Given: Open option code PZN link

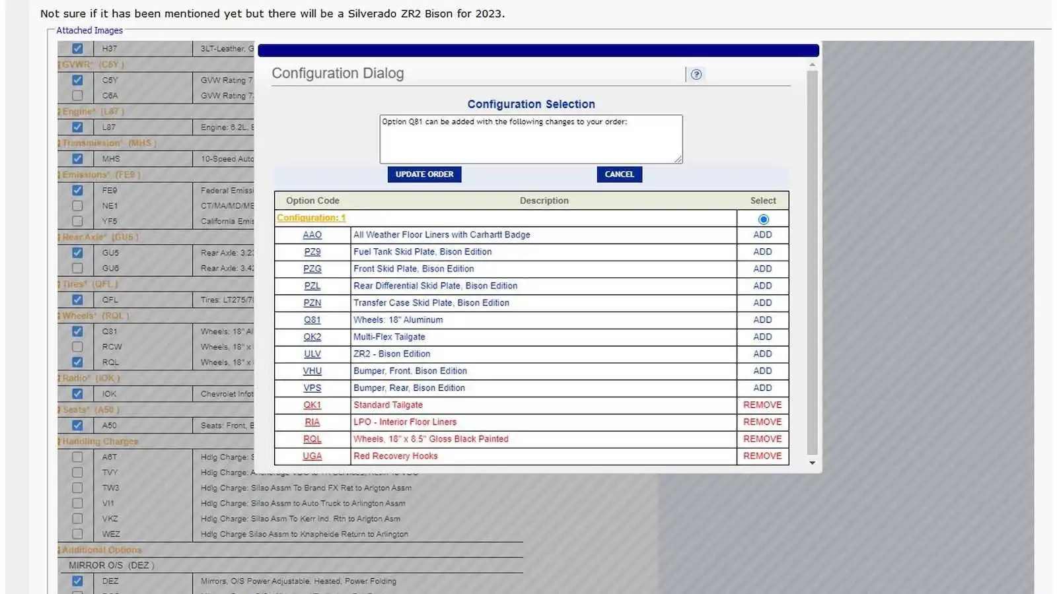Looking at the screenshot, I should coord(312,303).
